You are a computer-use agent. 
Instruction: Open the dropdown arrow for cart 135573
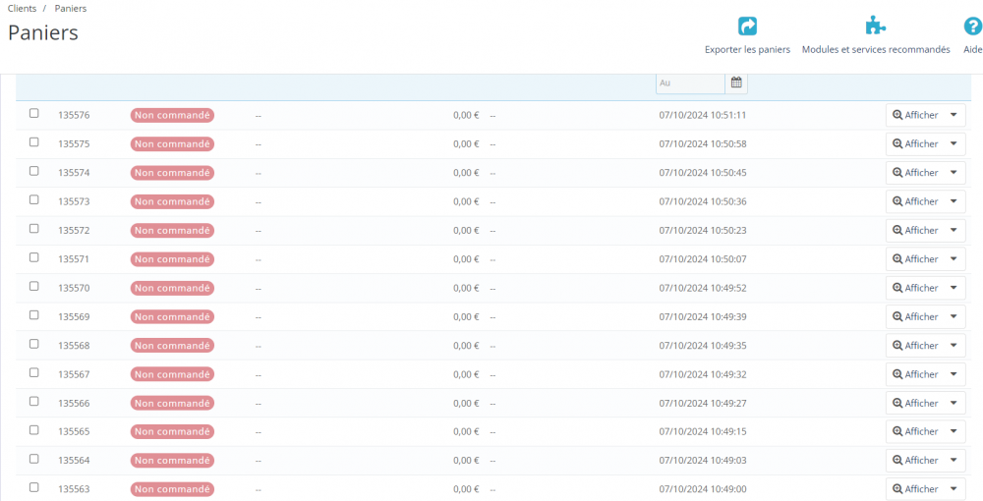954,201
